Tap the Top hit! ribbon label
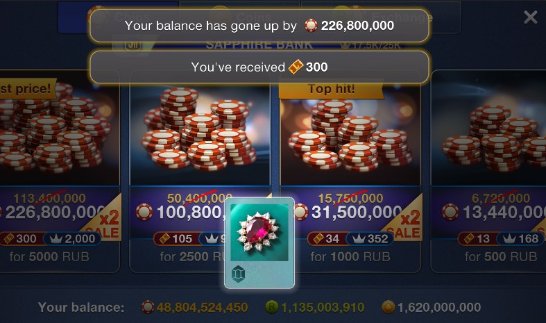The width and height of the screenshot is (546, 323). 331,90
